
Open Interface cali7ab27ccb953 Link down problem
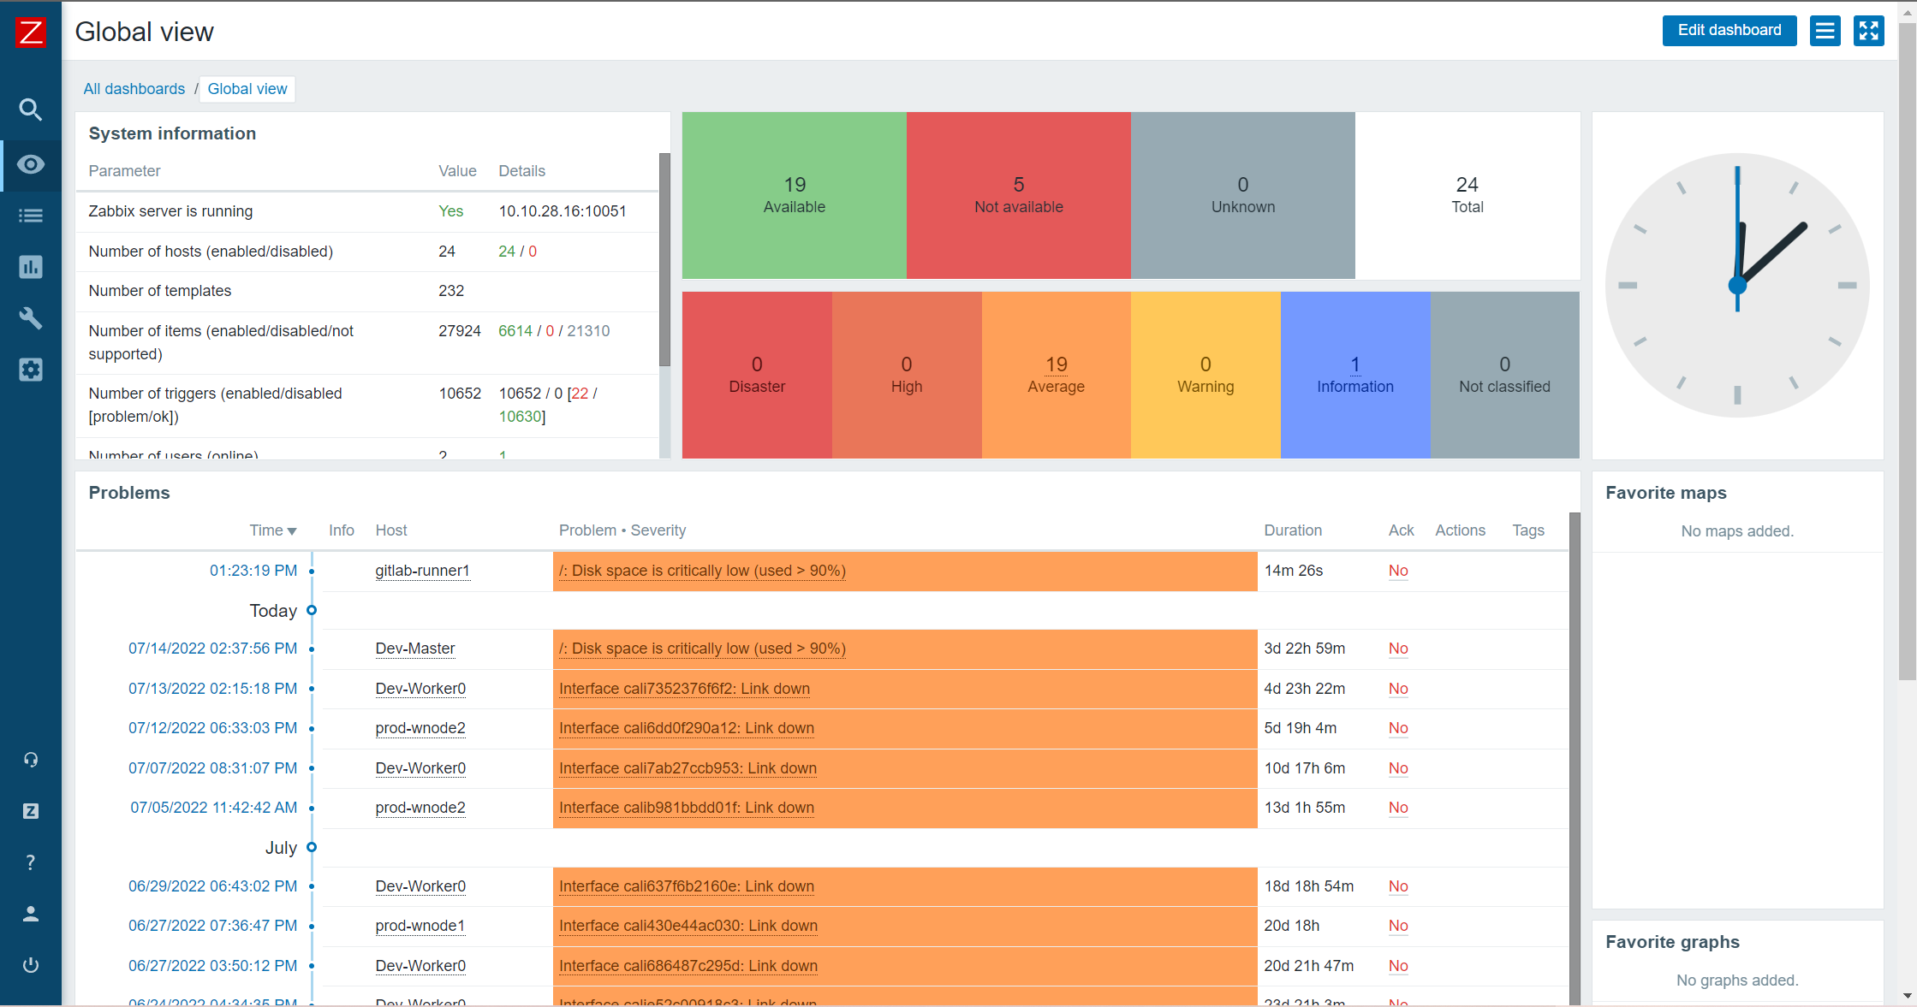pos(688,768)
